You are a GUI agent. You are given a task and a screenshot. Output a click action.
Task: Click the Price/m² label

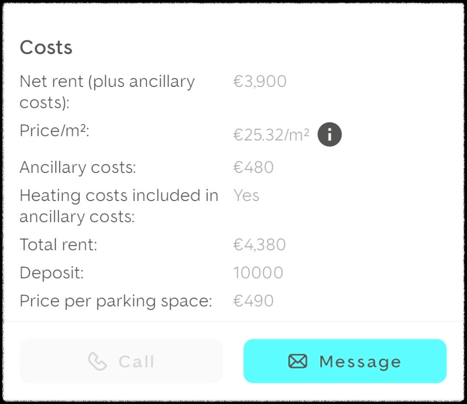54,131
